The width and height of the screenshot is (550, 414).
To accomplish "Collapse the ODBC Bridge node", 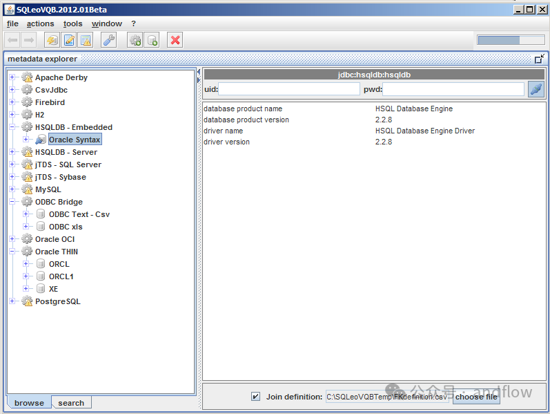I will point(12,202).
